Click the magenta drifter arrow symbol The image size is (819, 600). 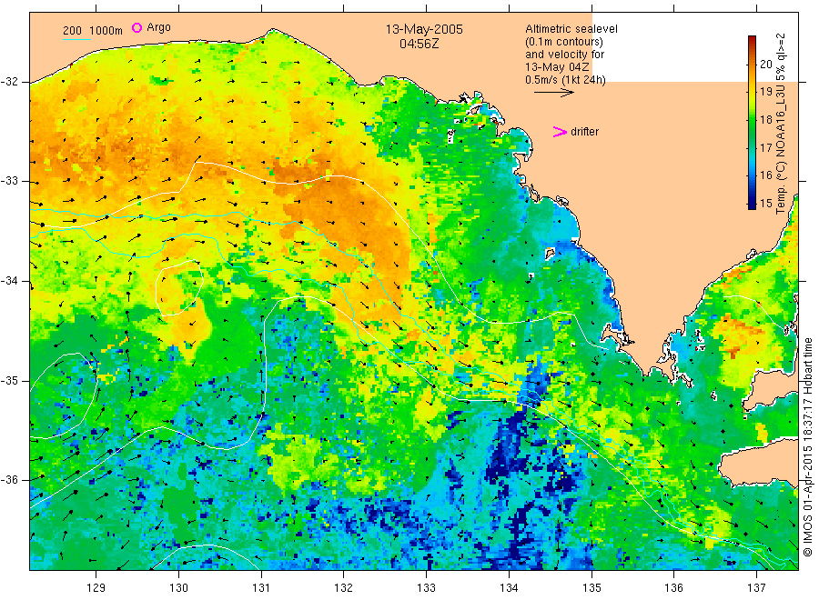pyautogui.click(x=560, y=132)
